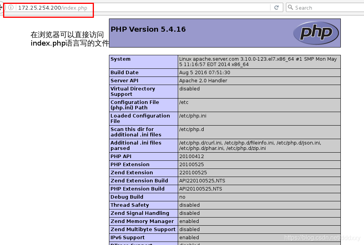Image resolution: width=364 pixels, height=245 pixels.
Task: Select Zend Extension Build label
Action: [139, 181]
